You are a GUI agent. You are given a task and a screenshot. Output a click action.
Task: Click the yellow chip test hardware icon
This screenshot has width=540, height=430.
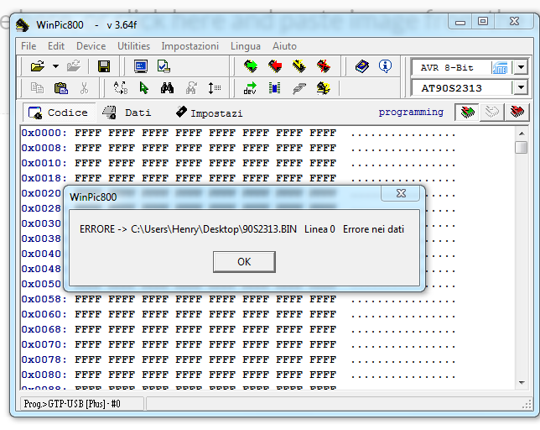324,88
